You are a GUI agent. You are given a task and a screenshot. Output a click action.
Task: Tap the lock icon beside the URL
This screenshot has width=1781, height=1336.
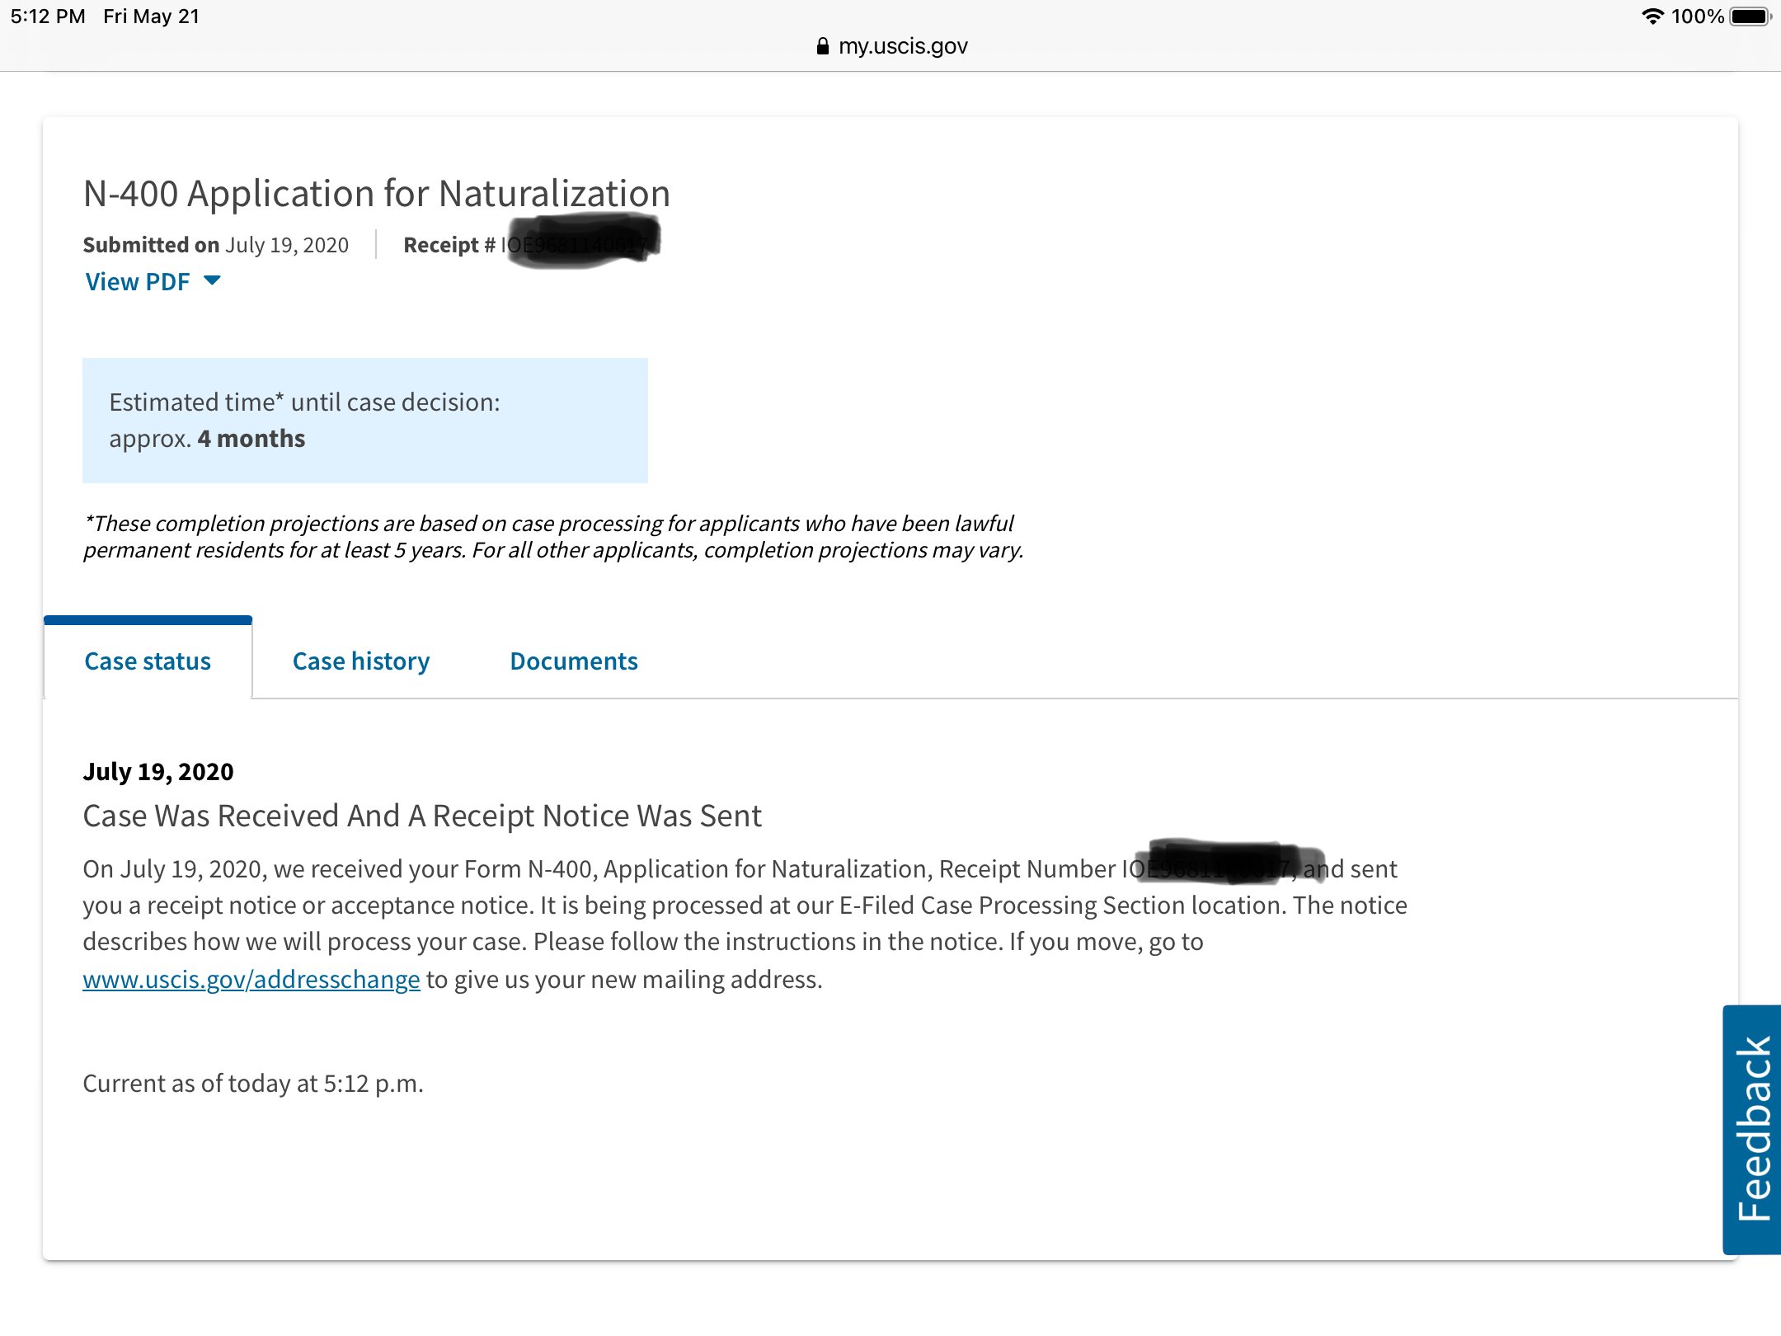pyautogui.click(x=821, y=46)
